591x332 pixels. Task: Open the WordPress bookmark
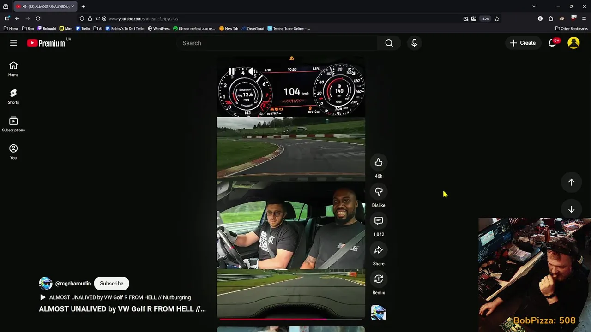pos(159,29)
